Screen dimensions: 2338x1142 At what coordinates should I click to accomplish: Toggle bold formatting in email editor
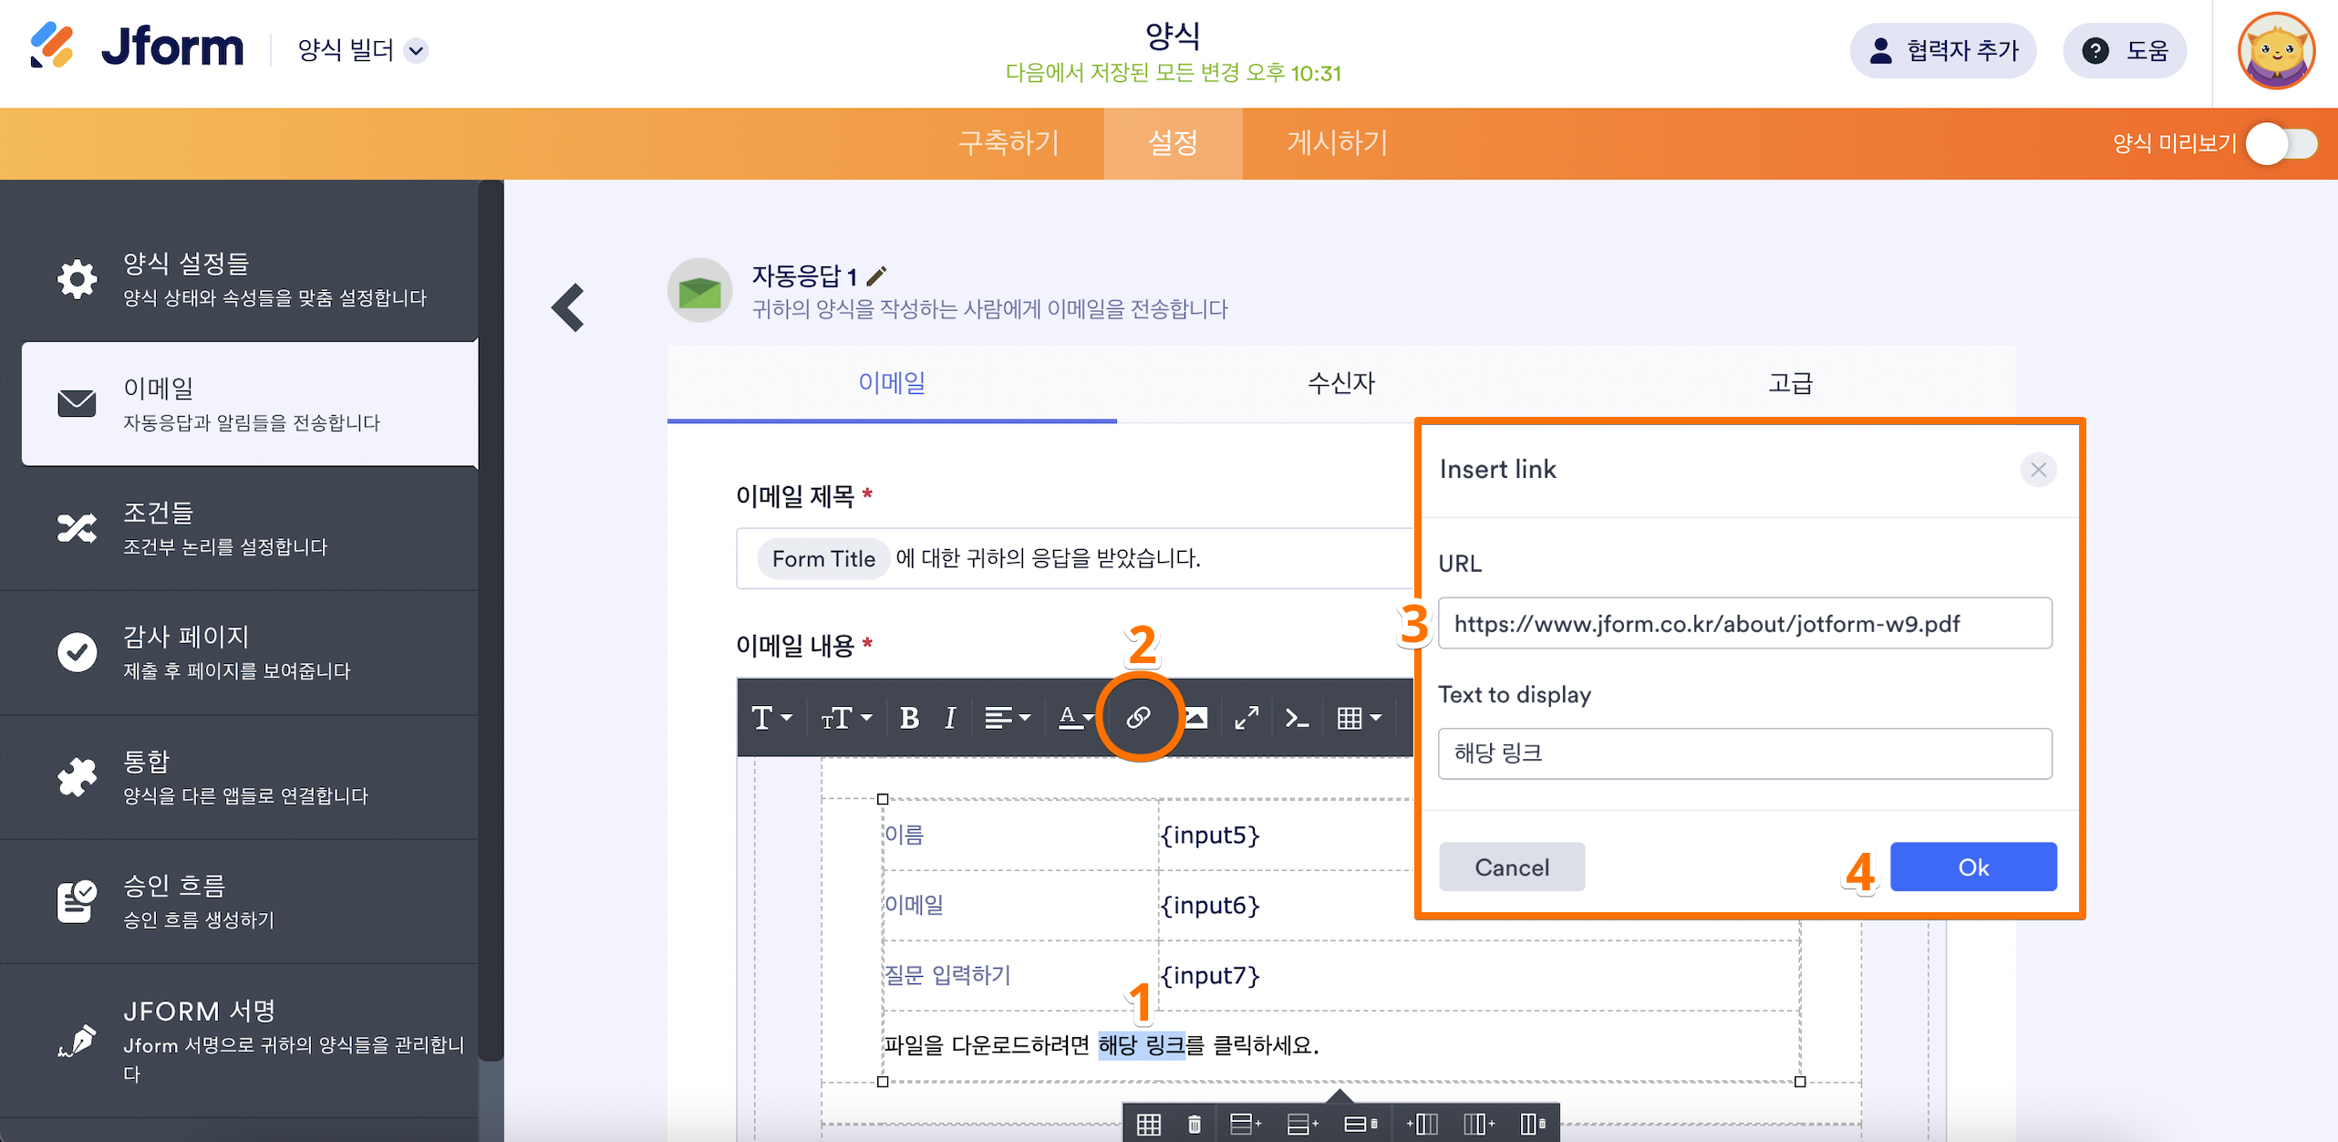click(x=908, y=718)
